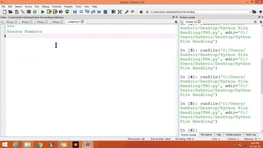Screen dimensions: 263x148
Task: Open editor search magnifier options icon
Action: tap(176, 22)
